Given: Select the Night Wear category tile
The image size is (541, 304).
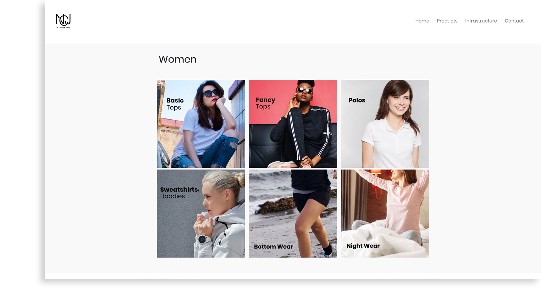Looking at the screenshot, I should click(x=385, y=214).
